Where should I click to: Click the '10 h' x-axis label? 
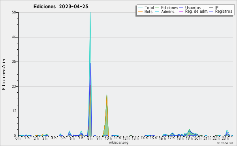[x=108, y=139]
